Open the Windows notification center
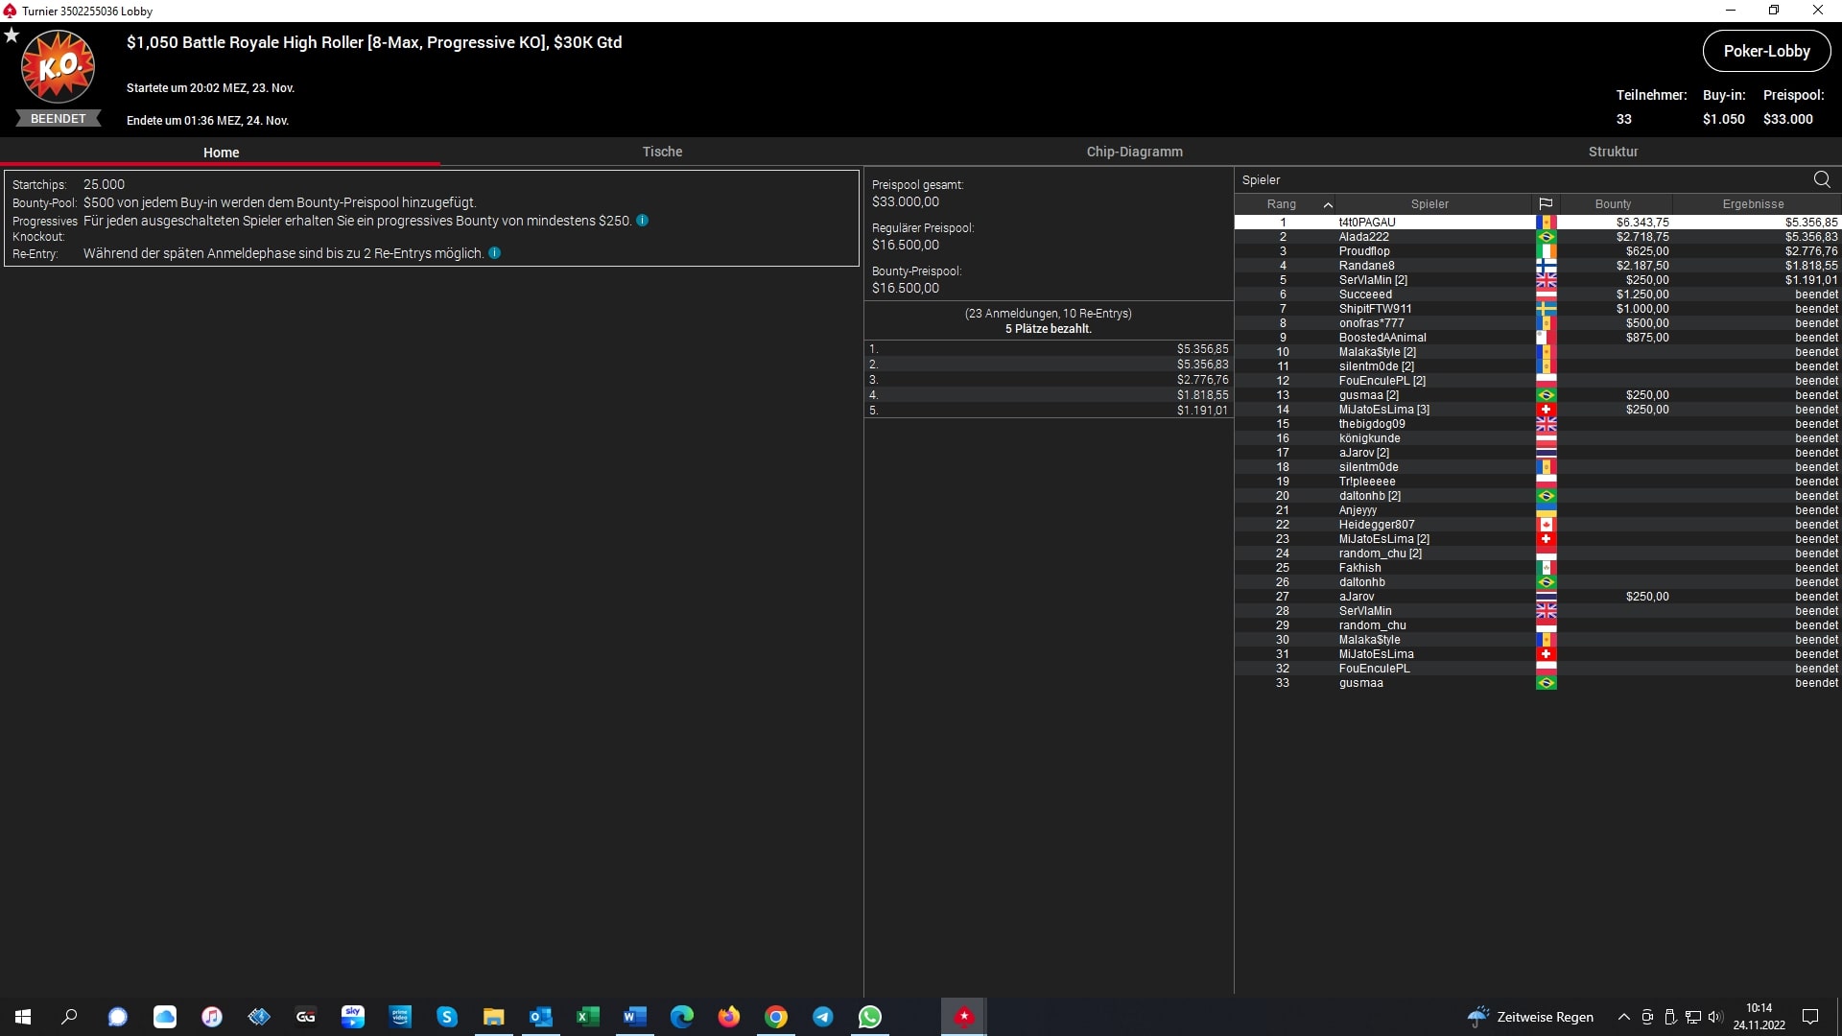Screen dimensions: 1842x1036 coord(1810,1017)
